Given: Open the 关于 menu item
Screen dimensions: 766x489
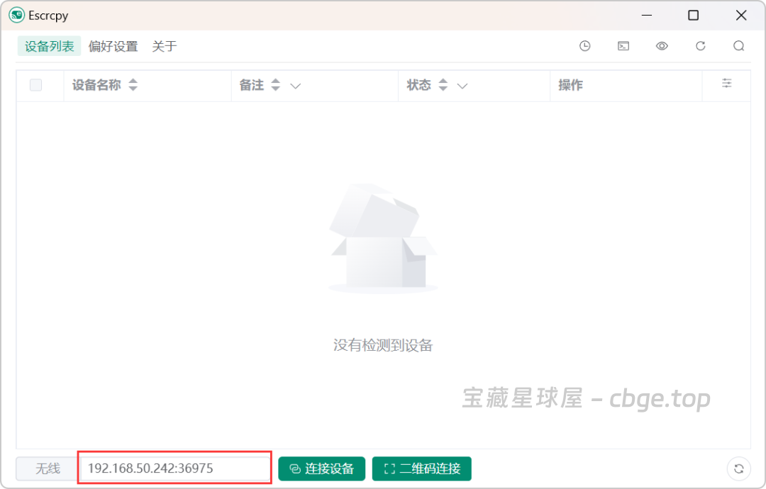Looking at the screenshot, I should click(164, 46).
